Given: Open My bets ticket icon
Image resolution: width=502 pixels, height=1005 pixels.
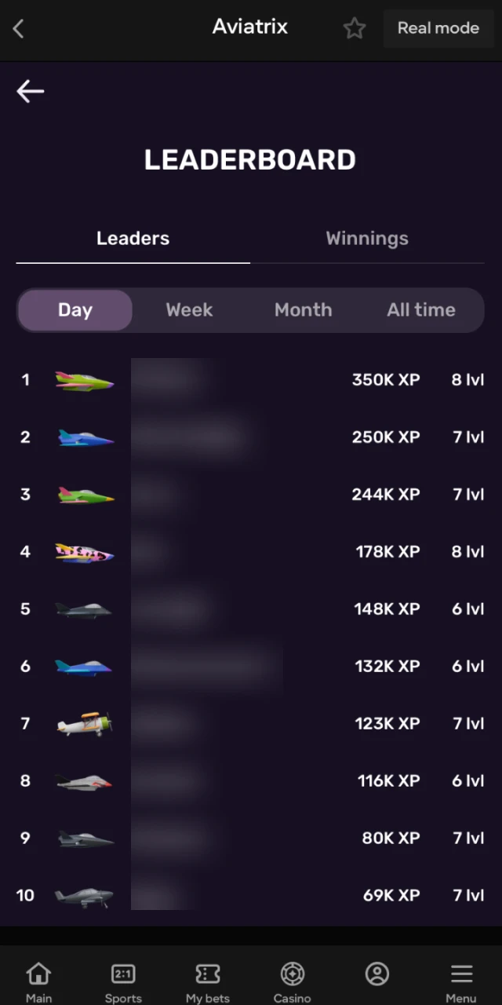Looking at the screenshot, I should point(207,979).
